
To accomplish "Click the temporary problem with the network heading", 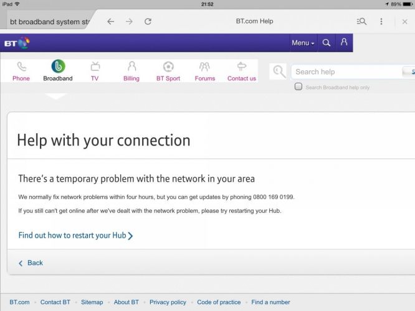I will pos(136,179).
